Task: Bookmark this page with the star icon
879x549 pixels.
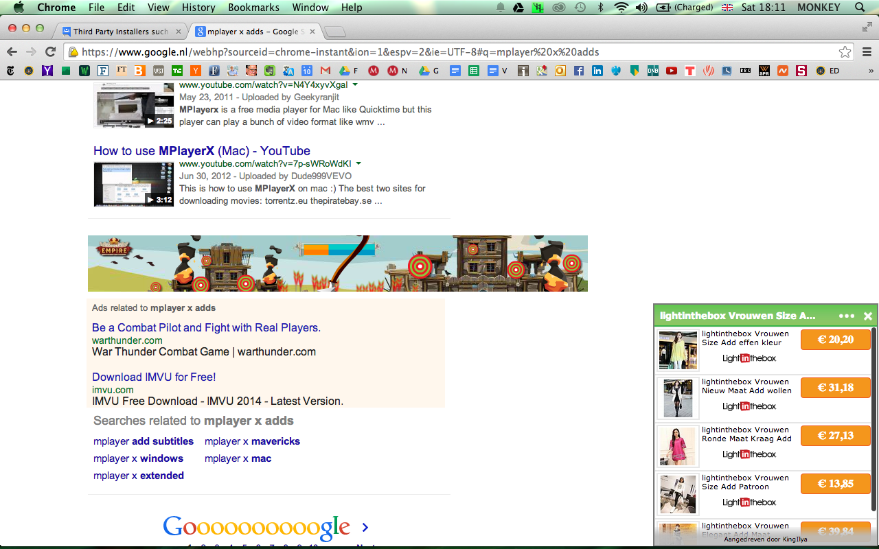Action: tap(845, 52)
